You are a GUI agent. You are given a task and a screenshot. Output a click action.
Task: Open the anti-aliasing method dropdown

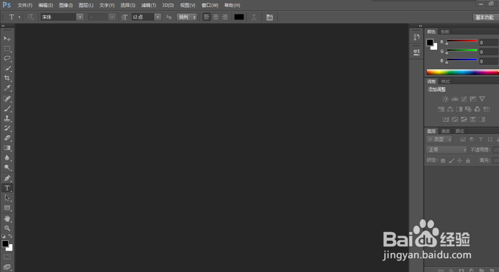pos(187,17)
